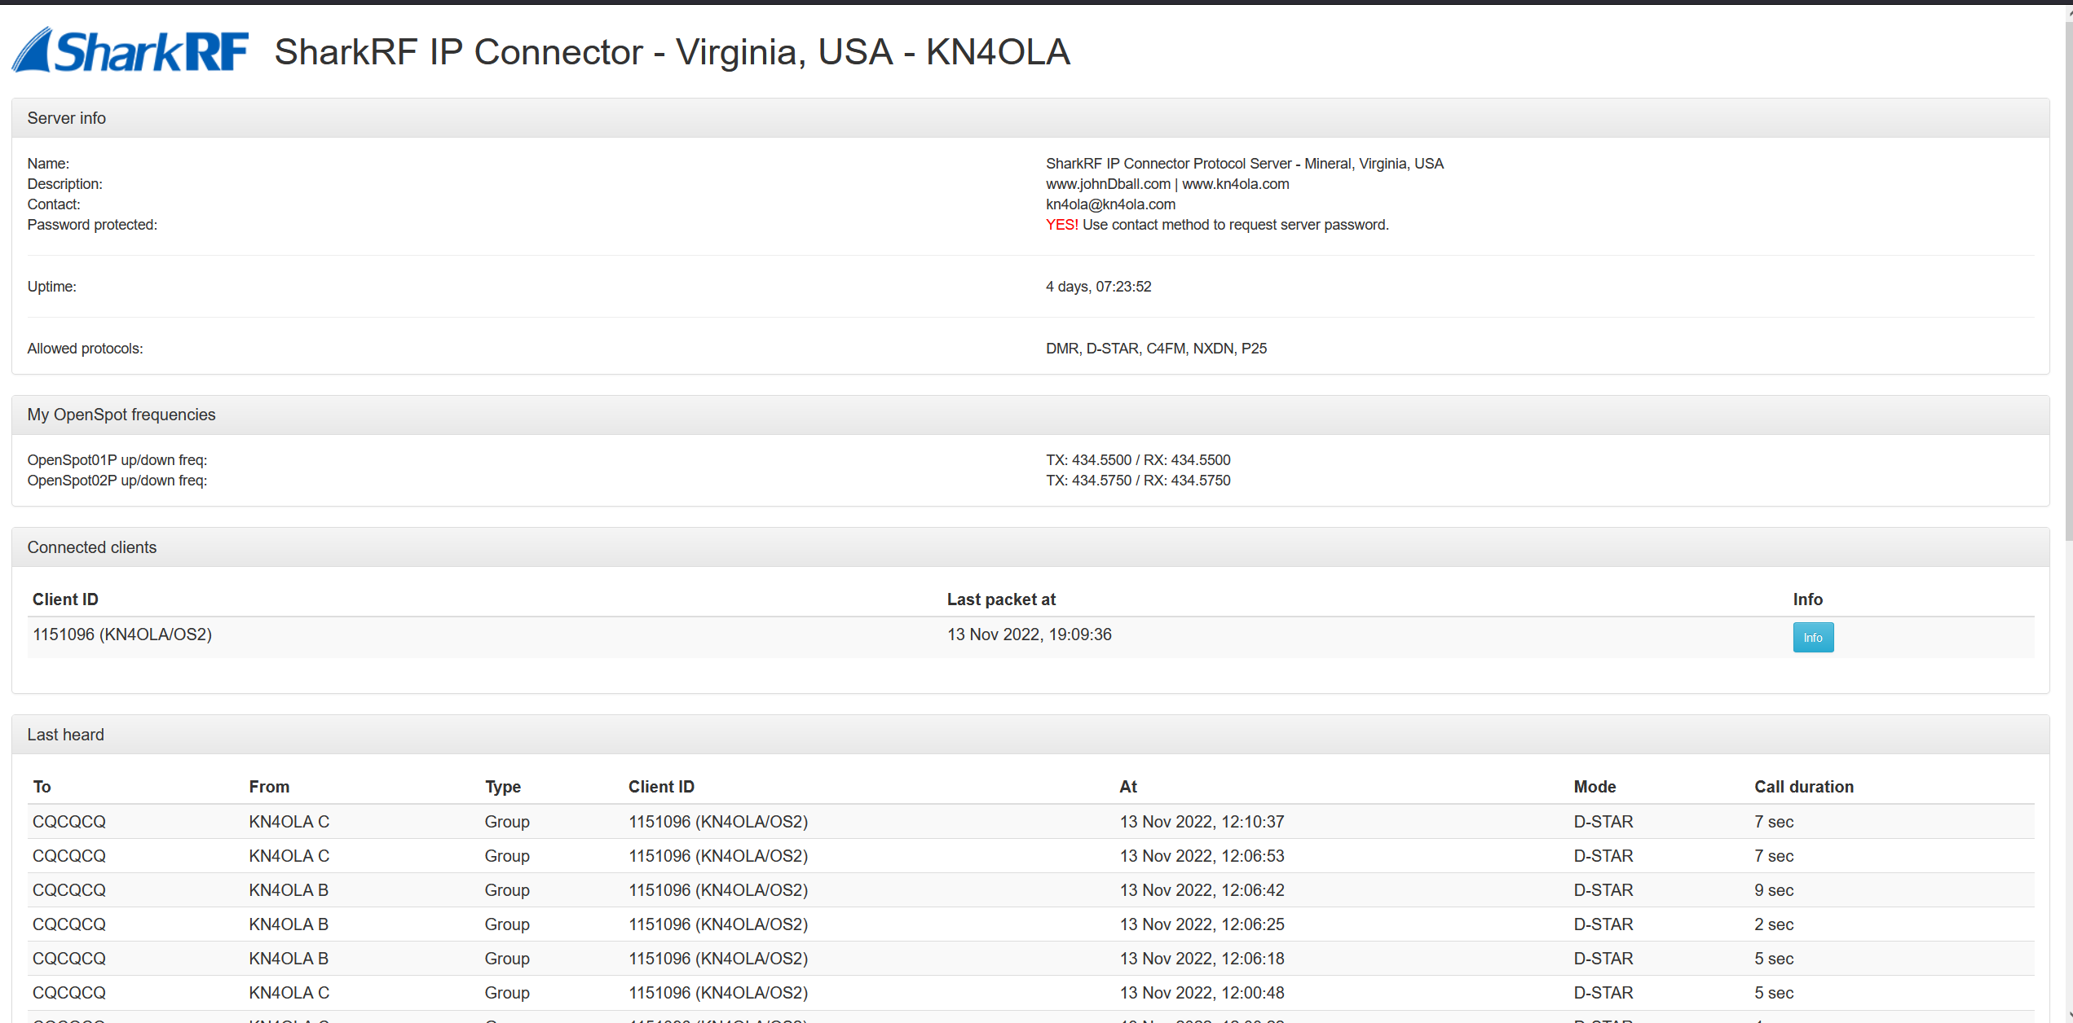2073x1023 pixels.
Task: Select the 2 sec call at 12:06:25
Action: (x=1031, y=924)
